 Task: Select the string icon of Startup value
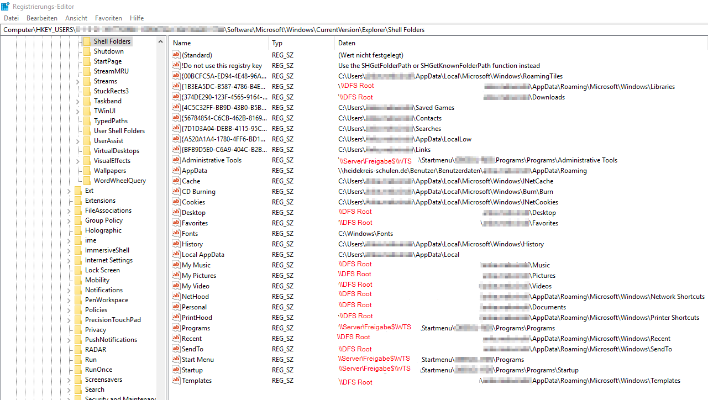click(176, 370)
